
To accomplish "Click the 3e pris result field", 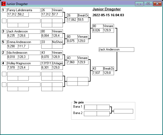I will click(x=123, y=111).
